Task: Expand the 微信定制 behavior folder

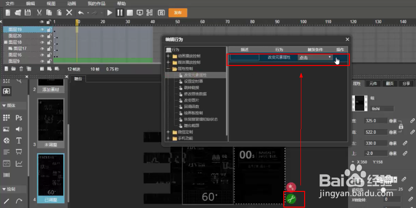Action: [168, 132]
